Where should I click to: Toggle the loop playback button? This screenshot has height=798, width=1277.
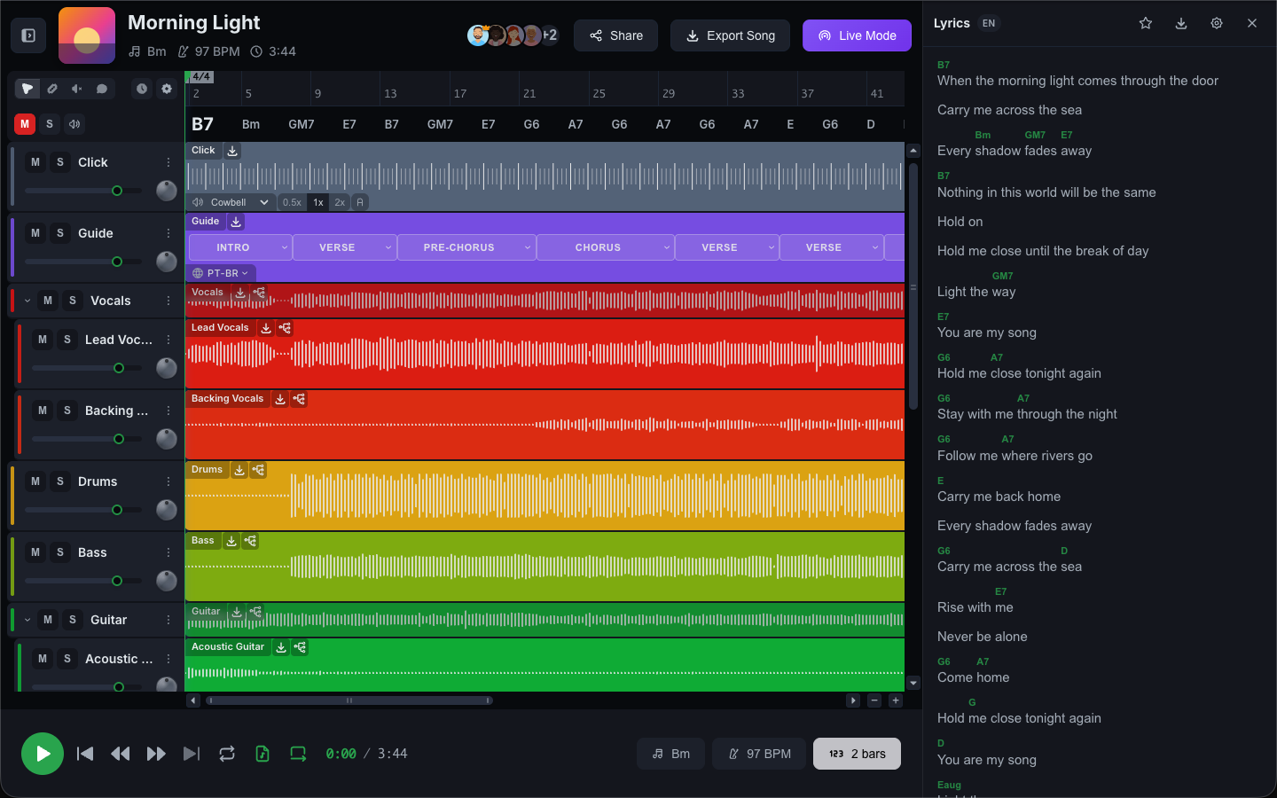coord(227,754)
